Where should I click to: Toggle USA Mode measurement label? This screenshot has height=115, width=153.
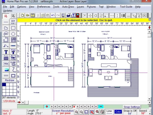[9, 101]
